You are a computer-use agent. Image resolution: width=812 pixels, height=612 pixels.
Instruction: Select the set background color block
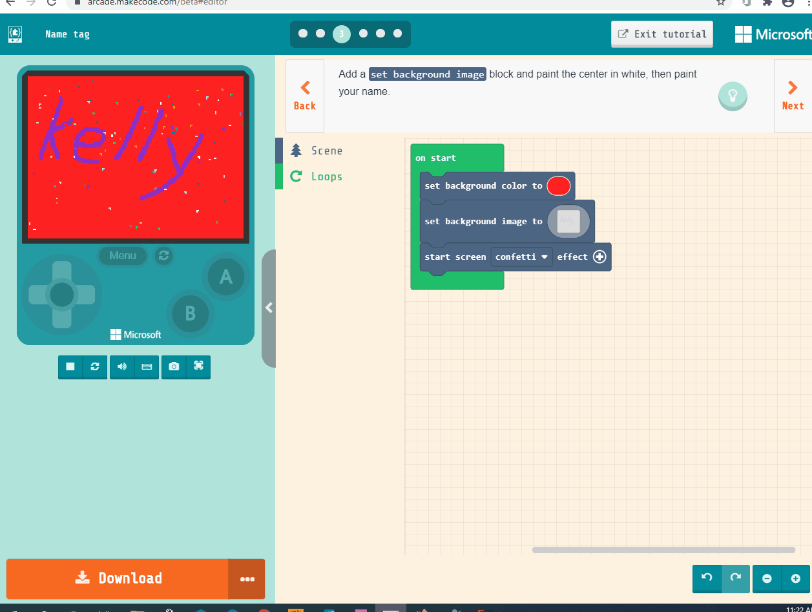(483, 186)
